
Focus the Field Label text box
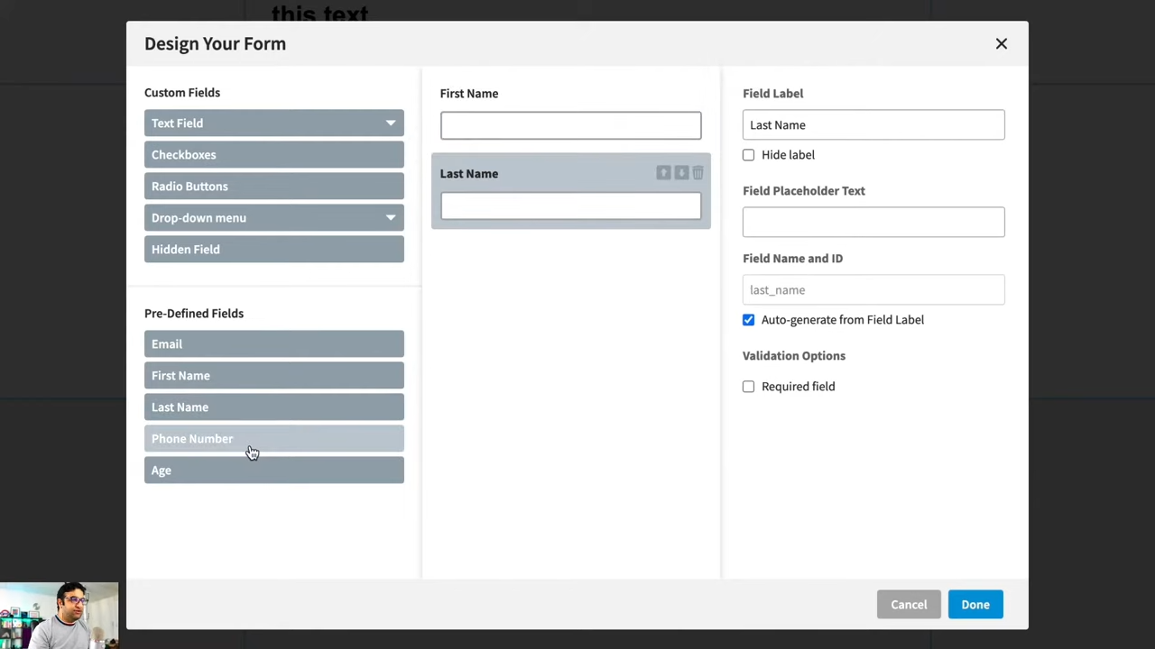click(873, 125)
